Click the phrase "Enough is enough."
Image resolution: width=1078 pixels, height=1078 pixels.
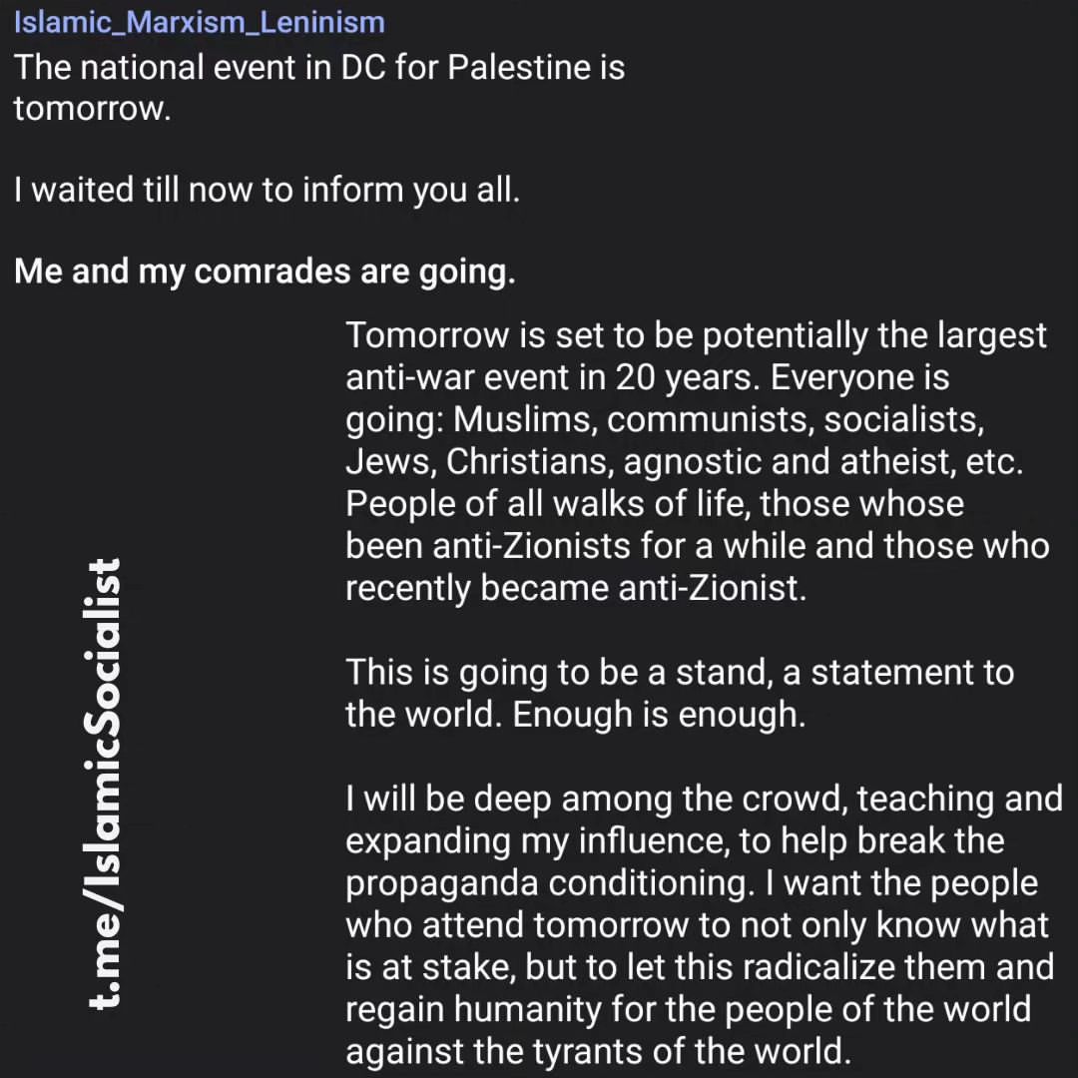[659, 715]
